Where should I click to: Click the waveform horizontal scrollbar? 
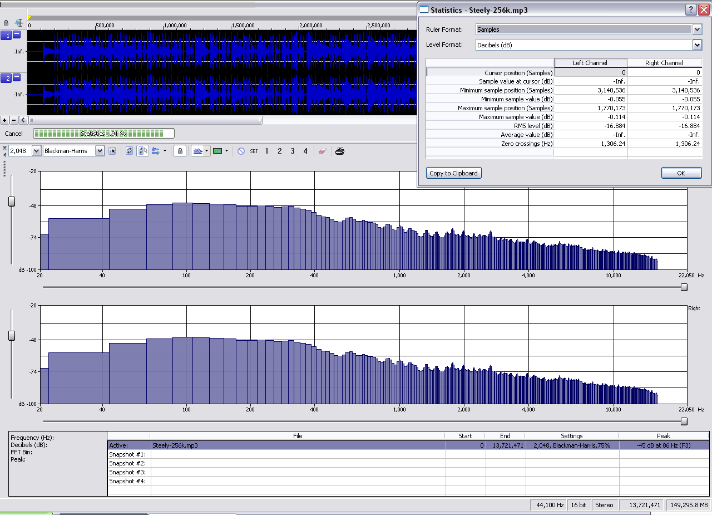[146, 120]
